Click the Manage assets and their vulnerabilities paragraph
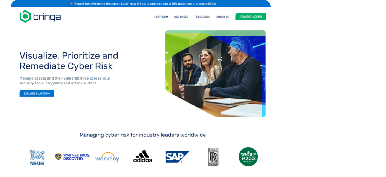Viewport: 386px width, 177px height. (x=65, y=81)
